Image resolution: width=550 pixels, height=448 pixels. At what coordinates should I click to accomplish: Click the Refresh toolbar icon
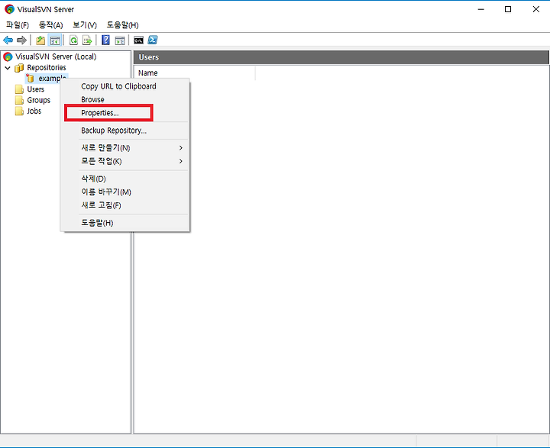click(x=73, y=40)
